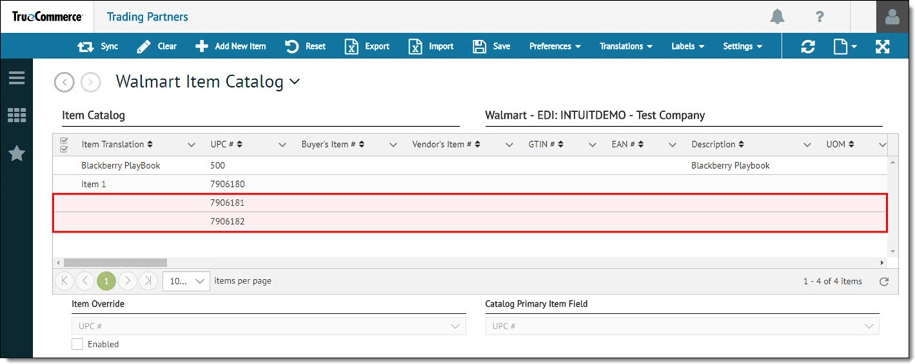
Task: Click the notification bell icon
Action: coord(778,17)
